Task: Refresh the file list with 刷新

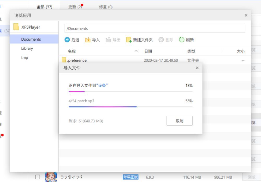Action: (182, 40)
